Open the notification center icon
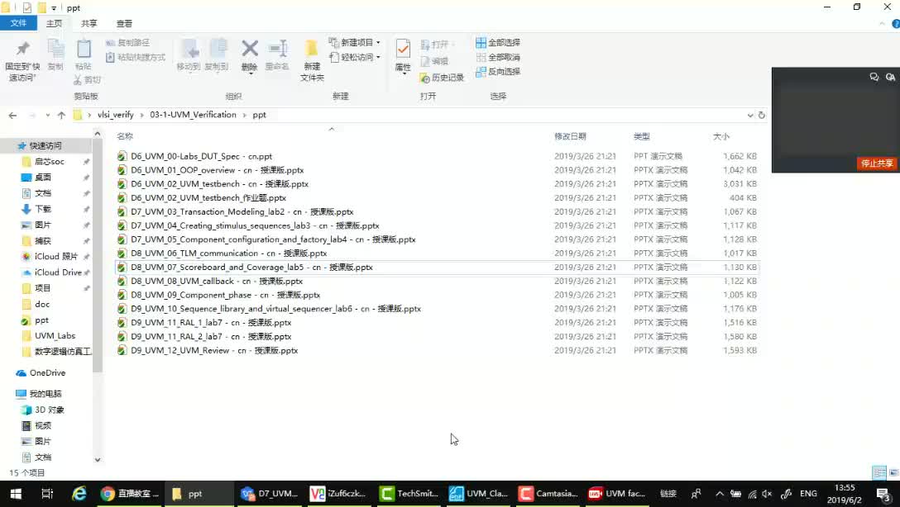The width and height of the screenshot is (900, 507). [x=883, y=494]
